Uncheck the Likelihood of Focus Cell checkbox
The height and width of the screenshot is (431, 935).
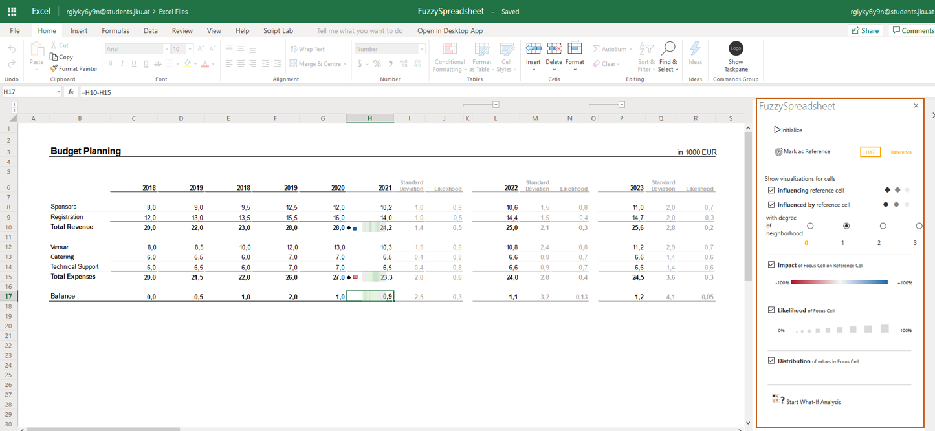771,310
